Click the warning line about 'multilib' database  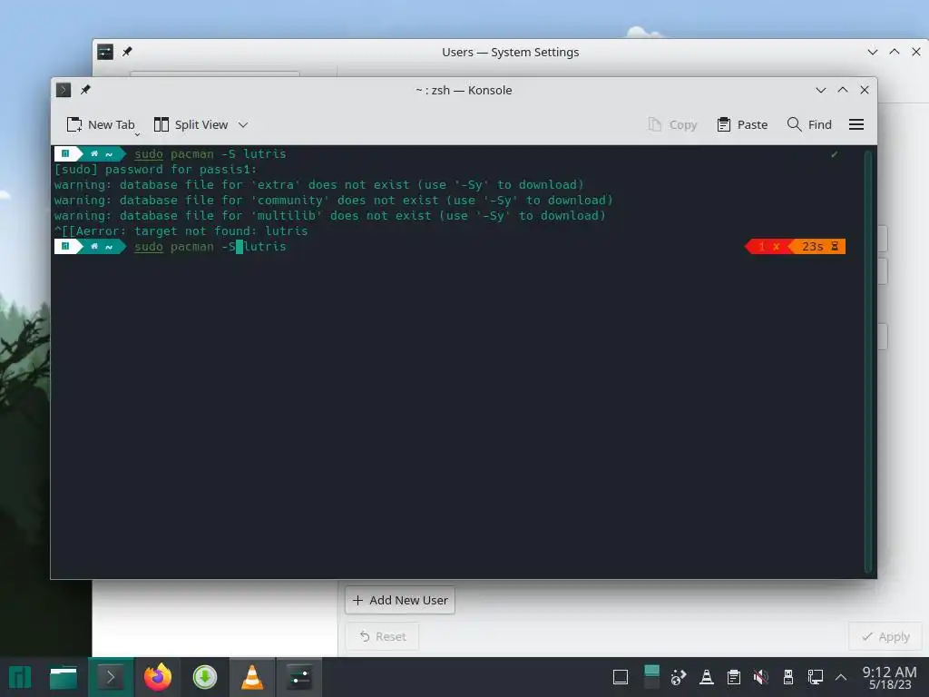point(330,216)
